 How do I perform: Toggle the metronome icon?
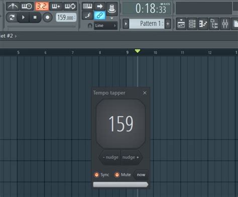click(x=13, y=7)
